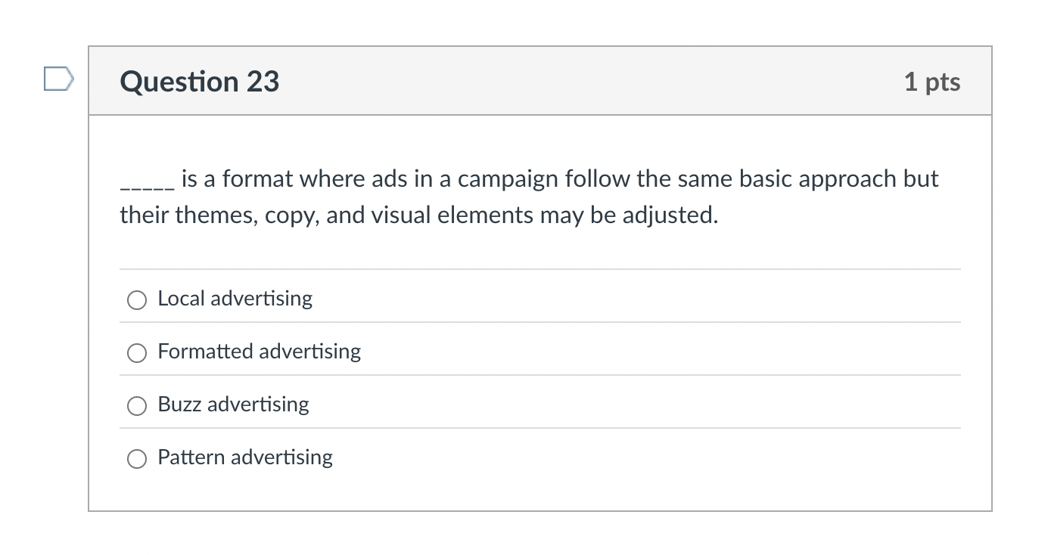
Task: Select the Formatted advertising radio button
Action: tap(136, 353)
